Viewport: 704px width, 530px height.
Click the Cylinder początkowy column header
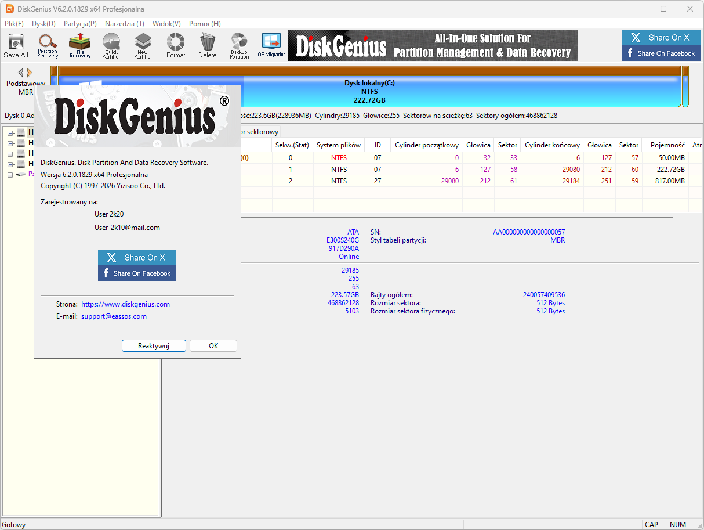click(426, 145)
